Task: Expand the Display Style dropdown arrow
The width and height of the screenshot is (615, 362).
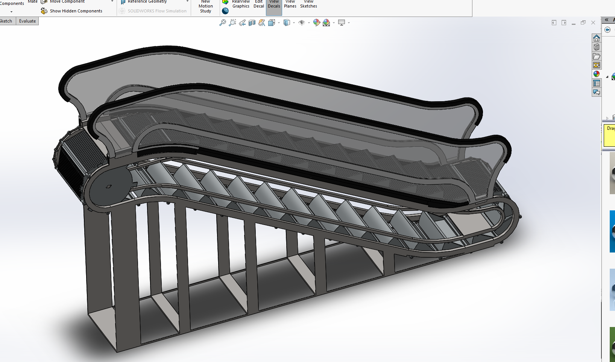Action: coord(294,23)
